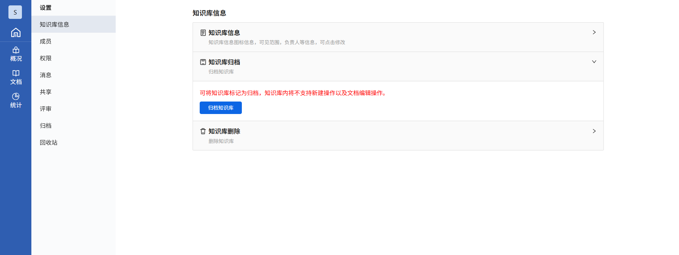Click the 知识库删除 card title
The width and height of the screenshot is (679, 255).
click(x=224, y=131)
